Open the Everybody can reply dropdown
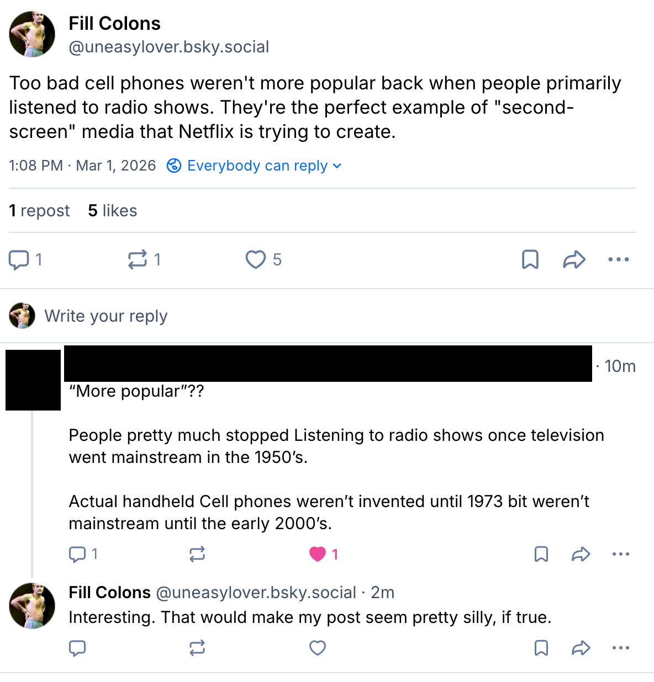This screenshot has height=682, width=654. (x=255, y=166)
